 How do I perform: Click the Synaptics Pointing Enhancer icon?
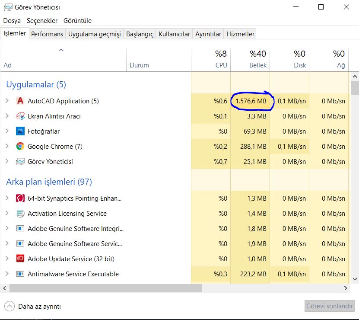tap(20, 198)
